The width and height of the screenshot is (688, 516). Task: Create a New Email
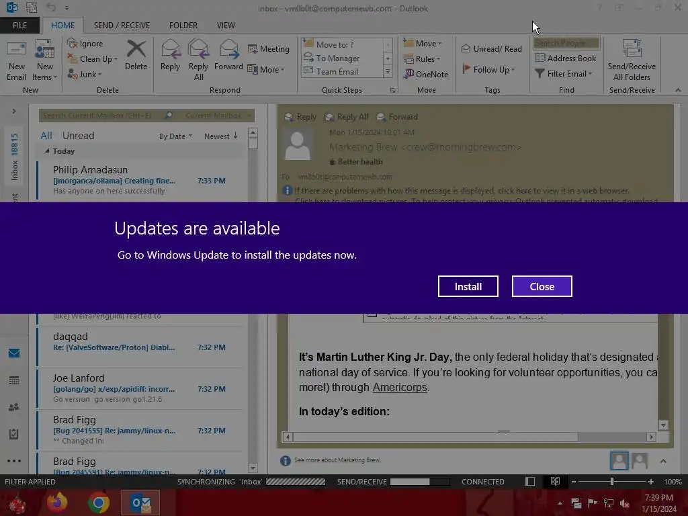pyautogui.click(x=16, y=61)
